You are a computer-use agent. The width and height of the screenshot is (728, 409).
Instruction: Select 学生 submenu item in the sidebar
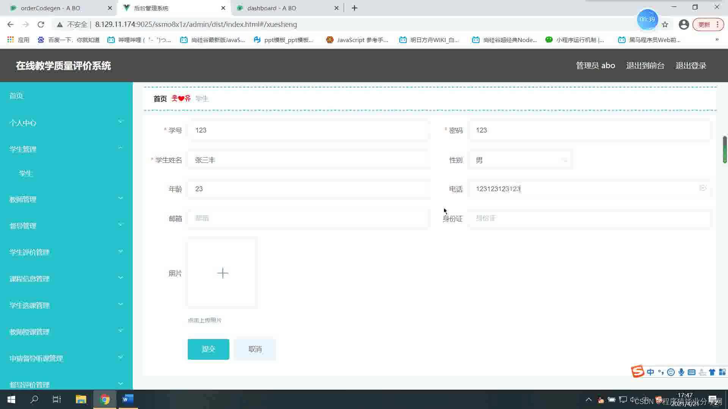26,173
